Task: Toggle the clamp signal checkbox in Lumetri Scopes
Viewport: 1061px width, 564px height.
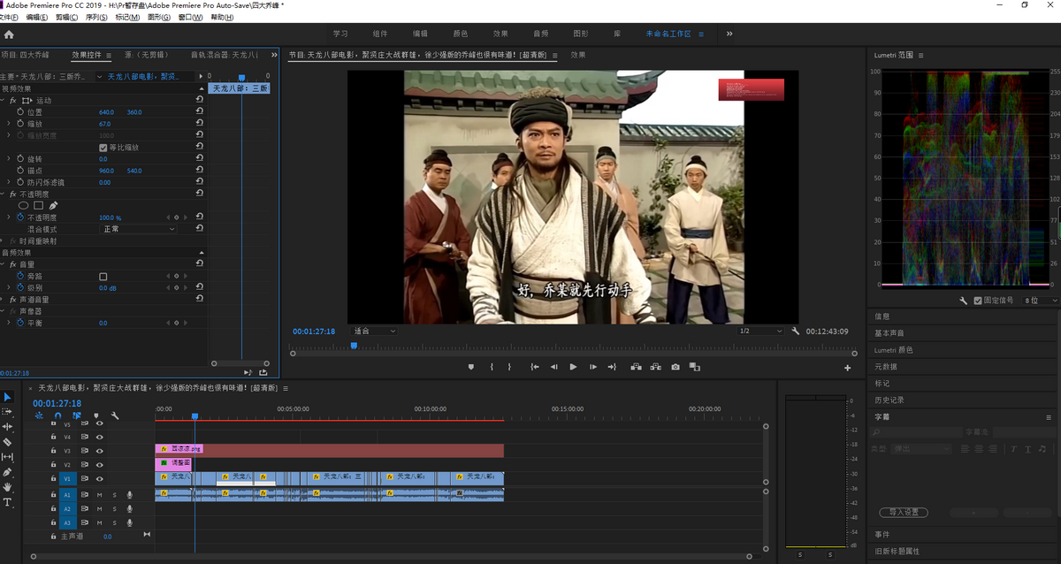Action: pos(977,301)
